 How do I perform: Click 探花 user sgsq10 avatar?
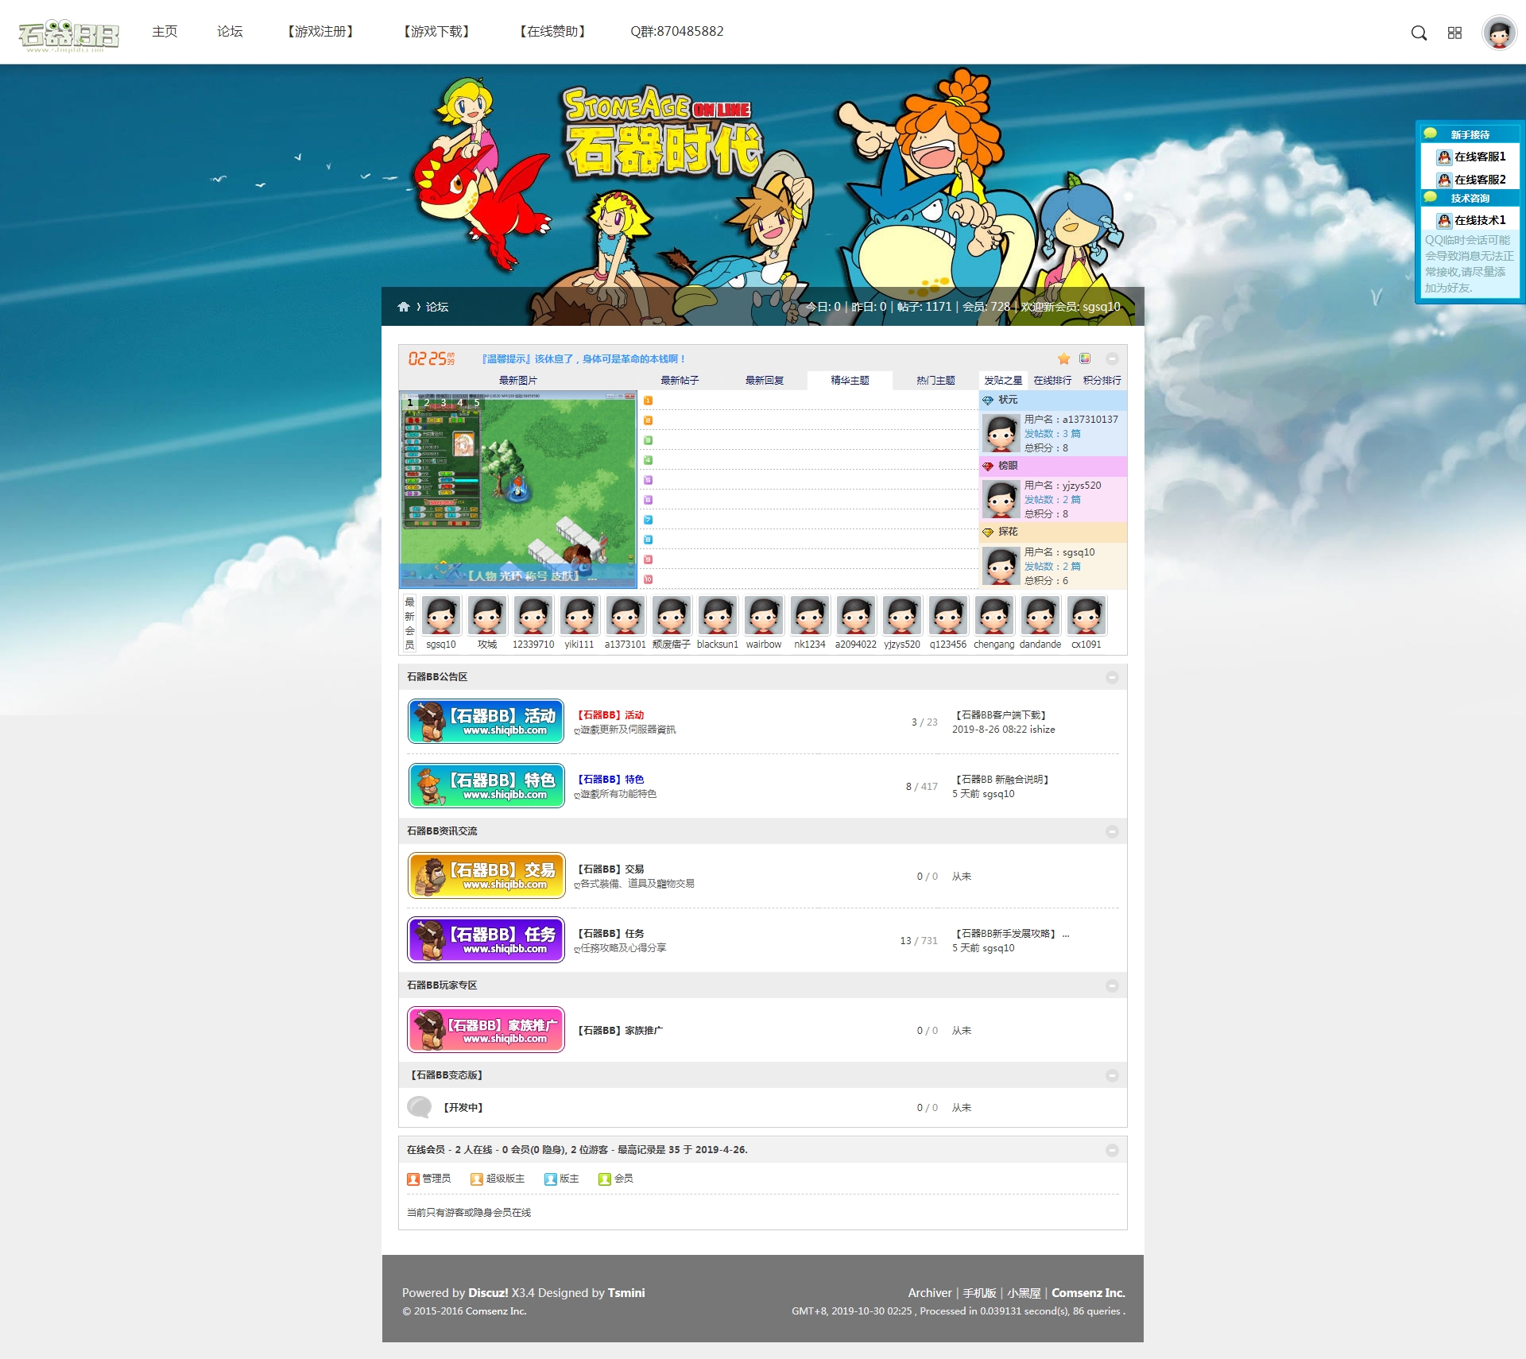1001,566
